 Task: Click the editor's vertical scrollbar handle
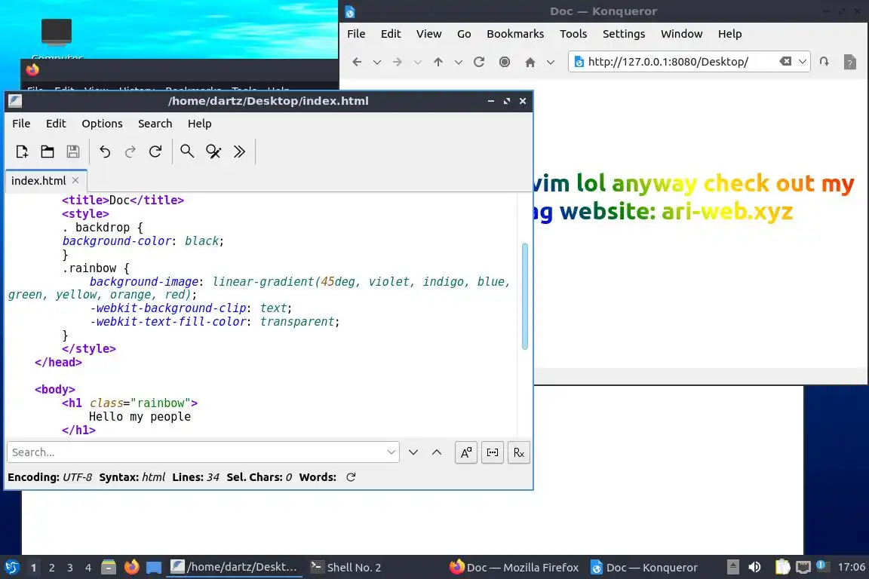[524, 296]
